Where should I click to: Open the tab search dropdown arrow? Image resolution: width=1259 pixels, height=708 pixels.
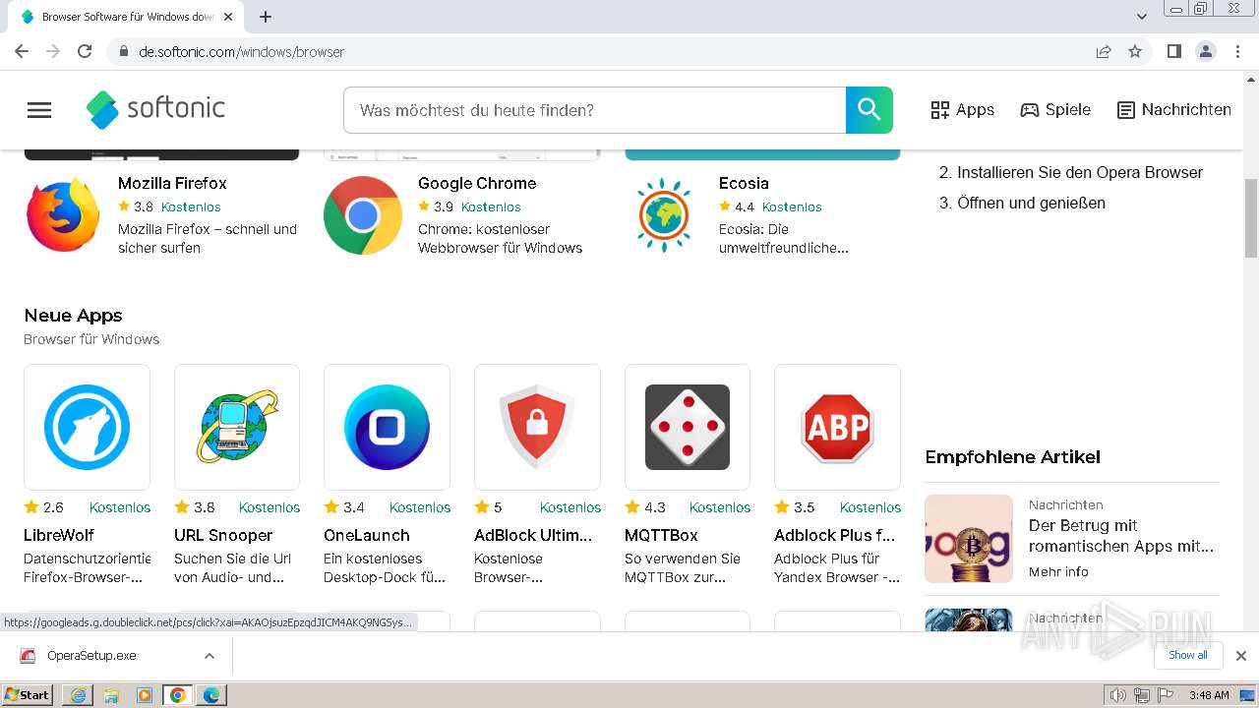pyautogui.click(x=1142, y=17)
